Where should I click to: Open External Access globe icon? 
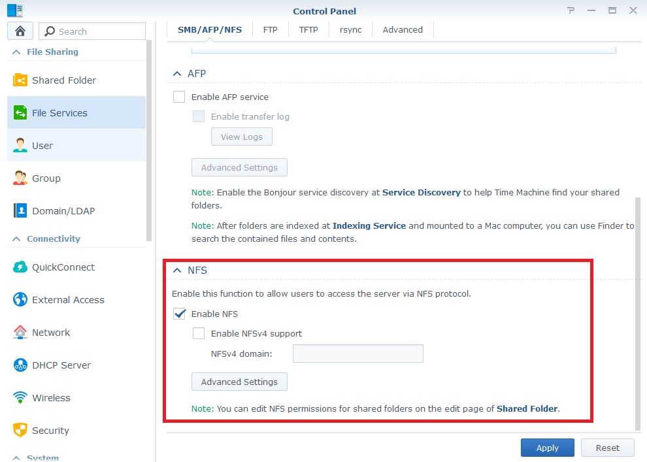click(20, 300)
